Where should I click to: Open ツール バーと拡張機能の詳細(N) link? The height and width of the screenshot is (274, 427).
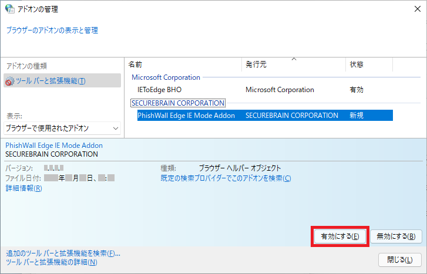(x=52, y=262)
